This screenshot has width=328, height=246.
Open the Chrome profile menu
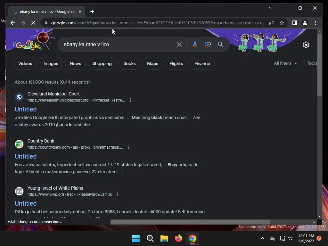[x=305, y=23]
